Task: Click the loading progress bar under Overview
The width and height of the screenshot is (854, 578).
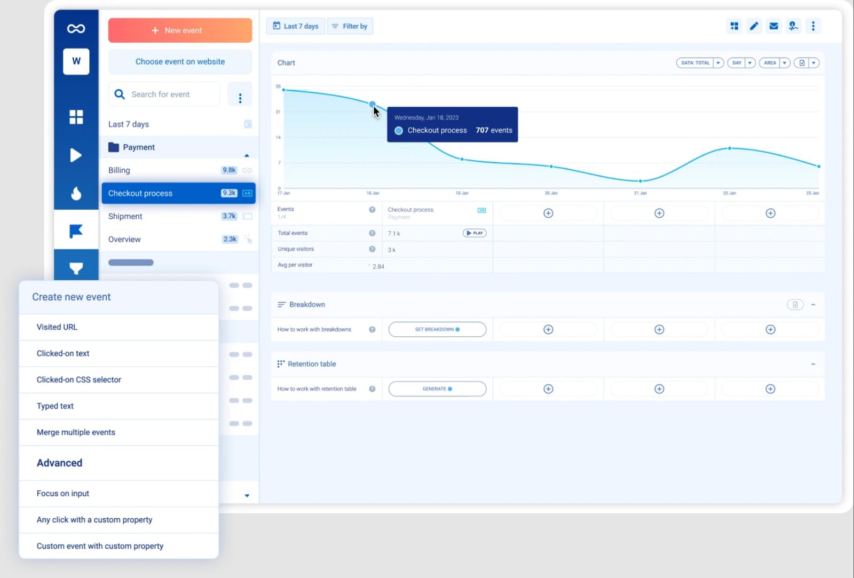Action: coord(131,262)
